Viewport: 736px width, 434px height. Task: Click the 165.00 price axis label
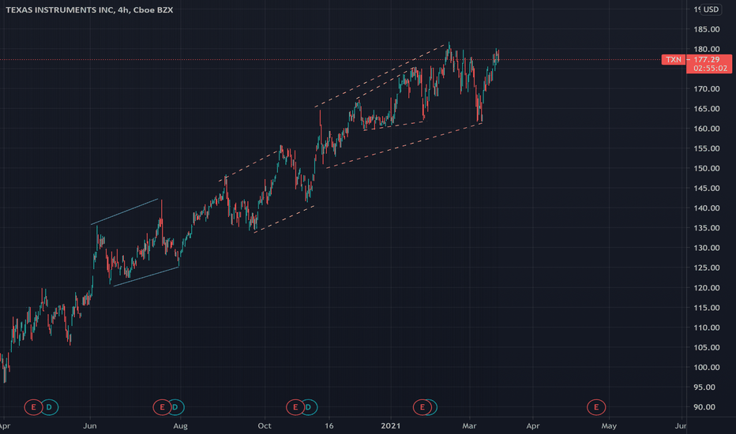pos(707,108)
